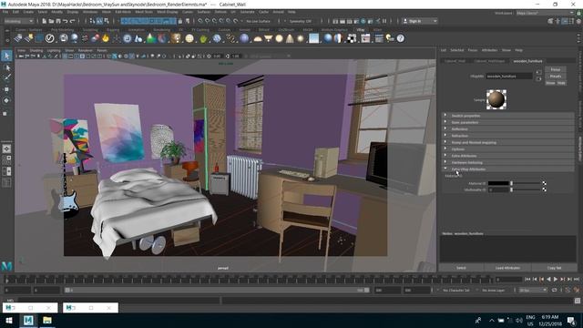Image resolution: width=583 pixels, height=328 pixels.
Task: Click the four-pane layout icon on the left
Action: click(x=6, y=160)
